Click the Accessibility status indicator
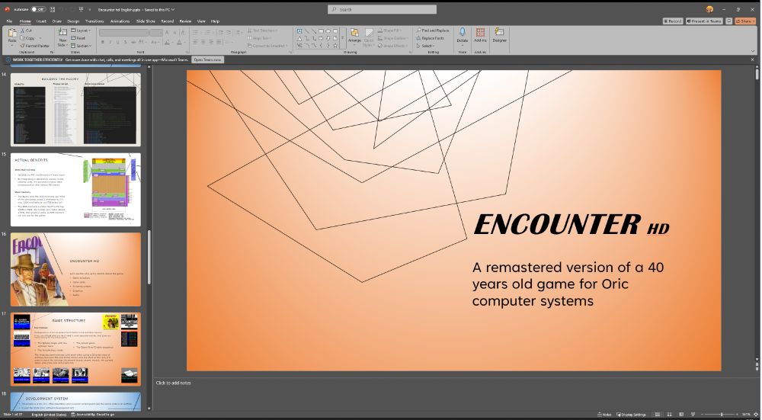Screen dimensions: 762x420 pos(92,415)
